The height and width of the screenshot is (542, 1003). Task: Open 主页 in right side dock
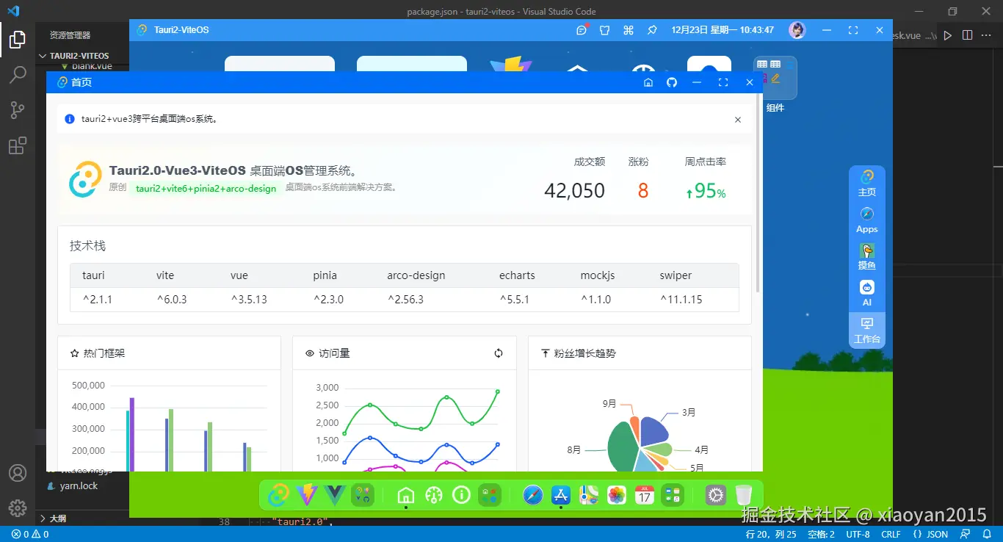coord(867,184)
